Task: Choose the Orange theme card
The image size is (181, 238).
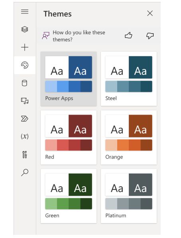Action: click(x=129, y=137)
